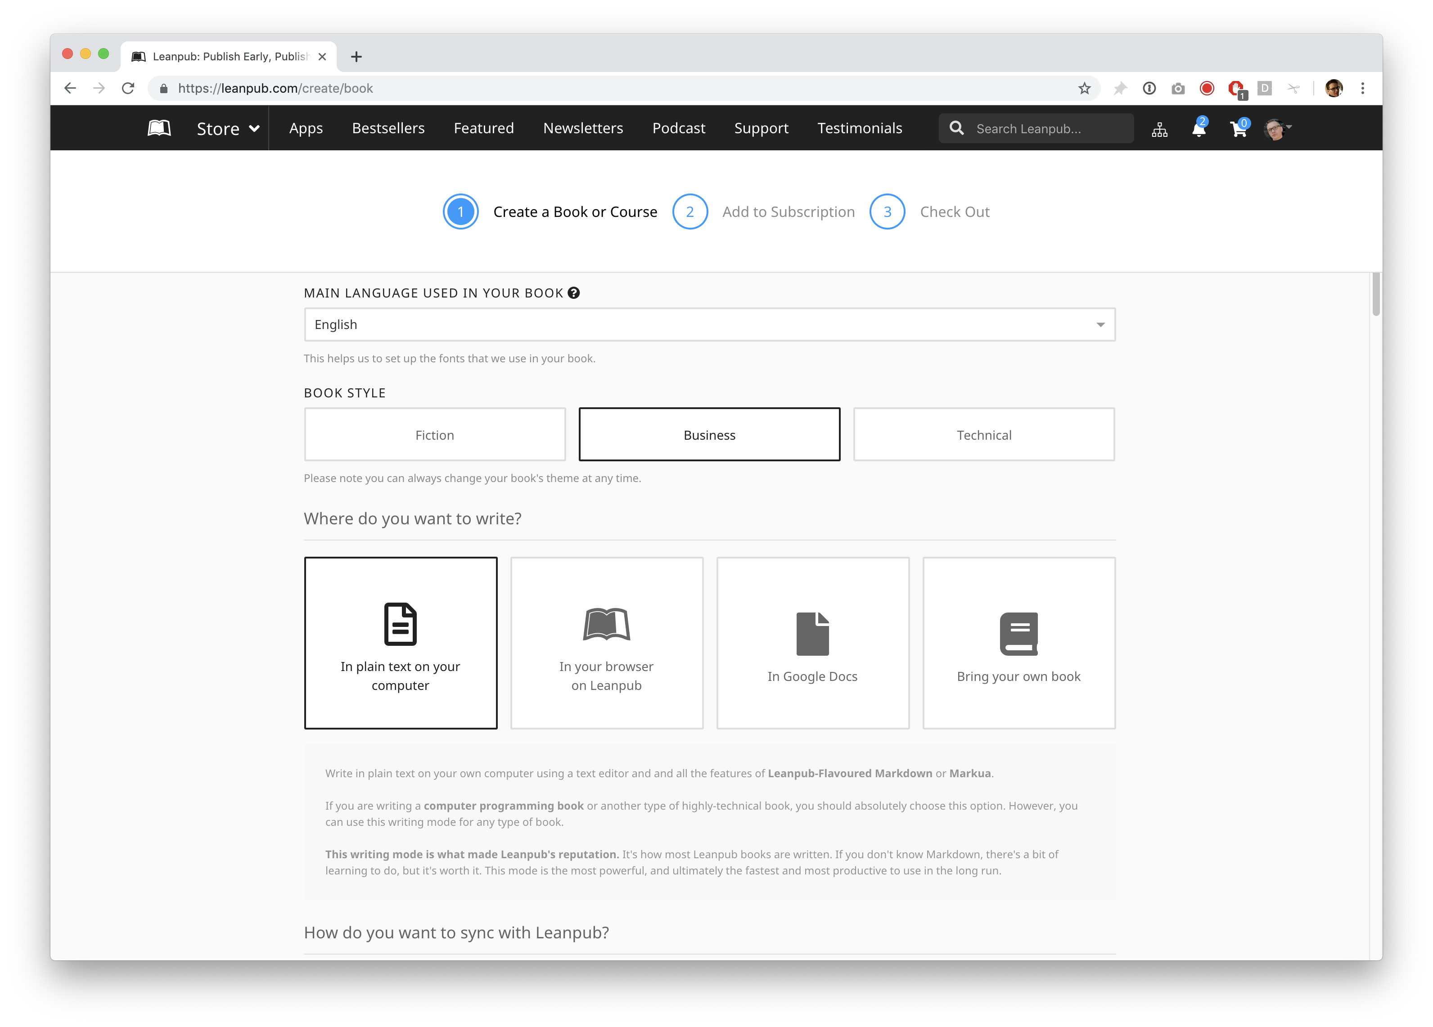Click the gray D extension icon
Viewport: 1433px width, 1027px height.
click(1264, 89)
